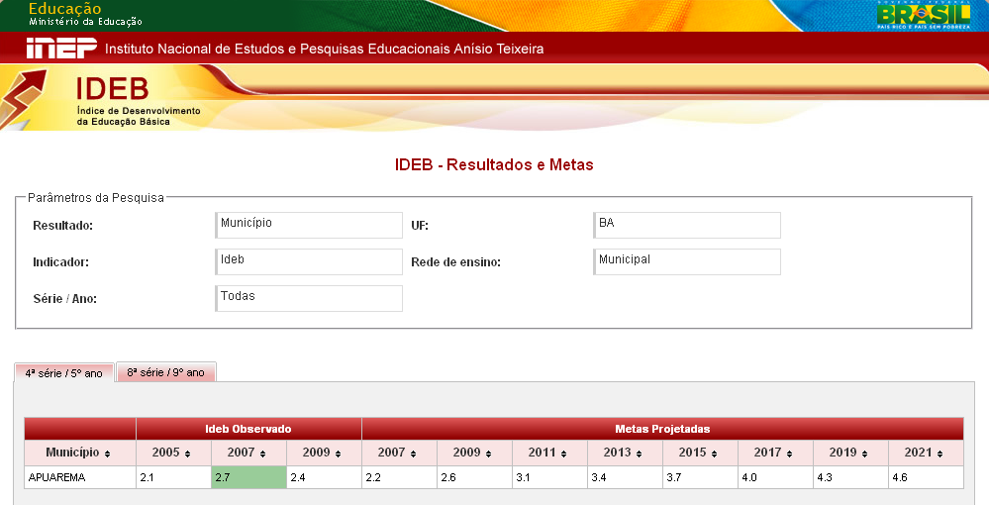This screenshot has width=989, height=505.
Task: Click the projected 2007 value 2.2
Action: coord(399,477)
